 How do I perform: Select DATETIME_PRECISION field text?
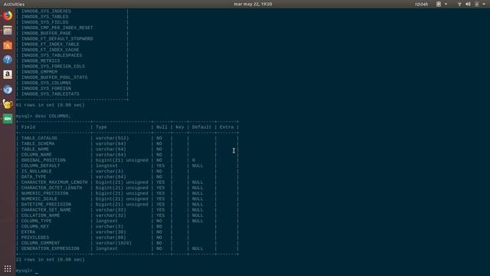tap(46, 205)
